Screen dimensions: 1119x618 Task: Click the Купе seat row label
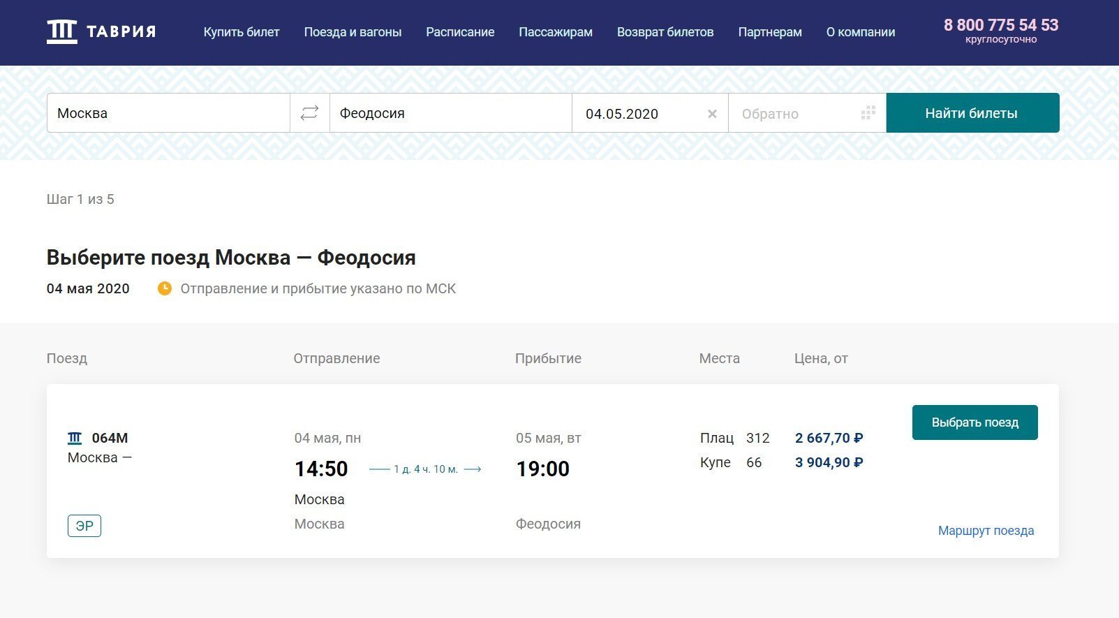[x=716, y=462]
